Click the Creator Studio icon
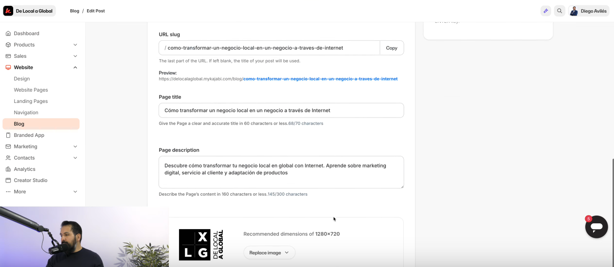This screenshot has height=267, width=614. [8, 180]
